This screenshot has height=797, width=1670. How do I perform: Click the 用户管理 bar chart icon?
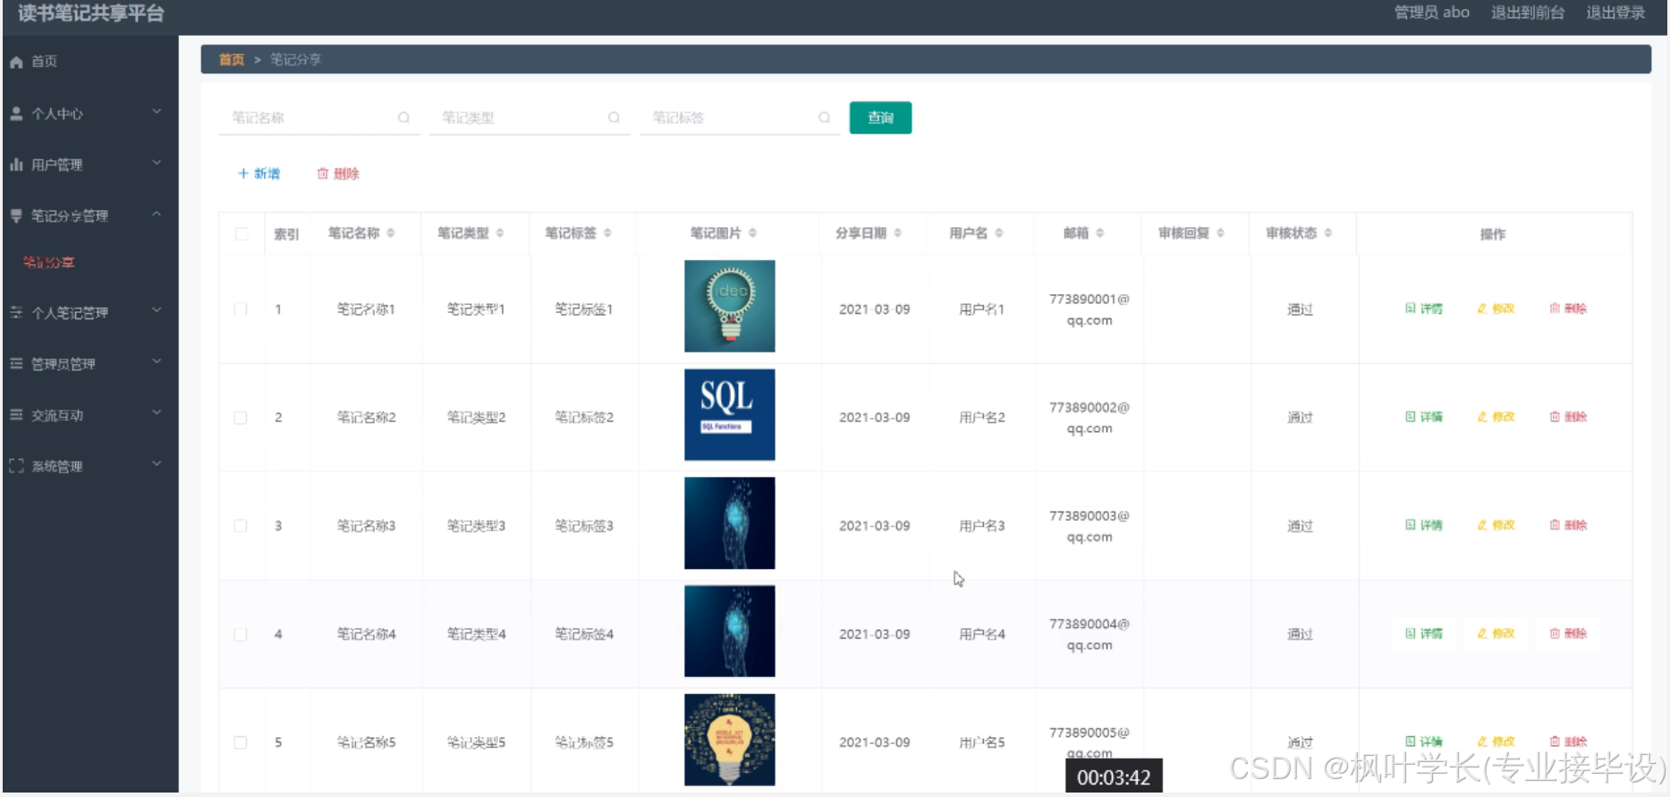click(x=16, y=165)
